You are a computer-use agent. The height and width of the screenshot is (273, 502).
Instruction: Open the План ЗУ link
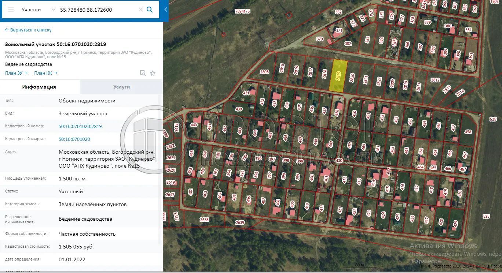[16, 73]
